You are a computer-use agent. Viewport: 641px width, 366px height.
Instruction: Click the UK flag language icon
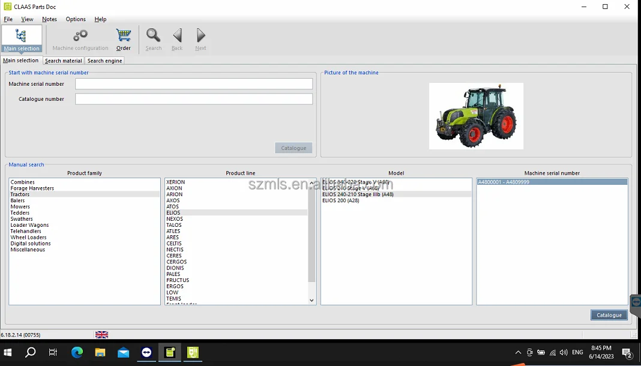coord(101,335)
